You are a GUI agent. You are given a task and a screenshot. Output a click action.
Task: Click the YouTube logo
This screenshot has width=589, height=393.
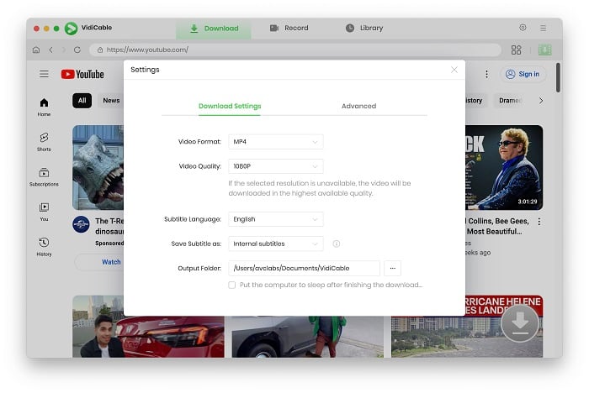point(82,74)
